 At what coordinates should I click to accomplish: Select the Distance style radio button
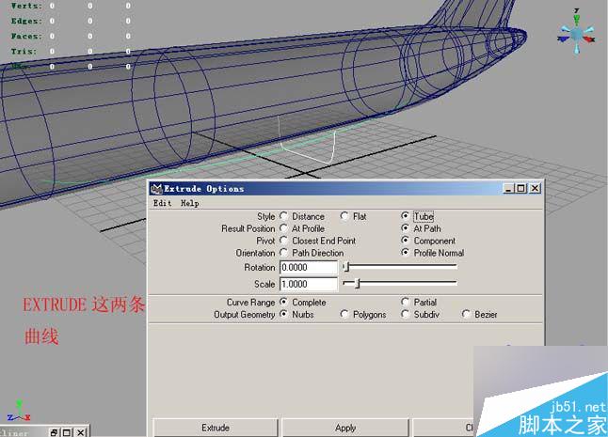click(x=284, y=216)
